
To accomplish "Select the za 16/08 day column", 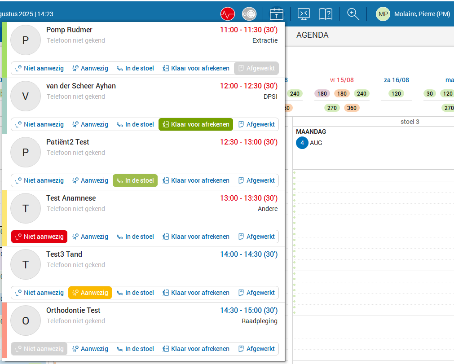I will [x=396, y=80].
